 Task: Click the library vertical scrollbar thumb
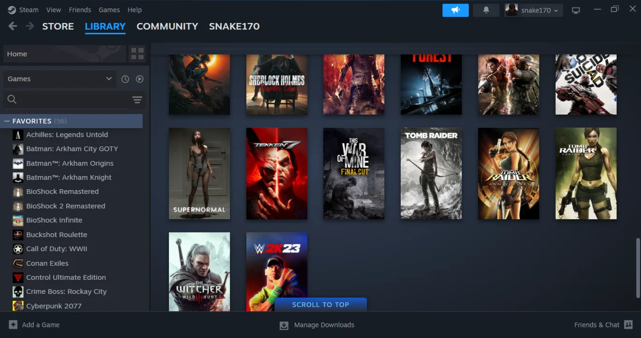click(x=638, y=268)
